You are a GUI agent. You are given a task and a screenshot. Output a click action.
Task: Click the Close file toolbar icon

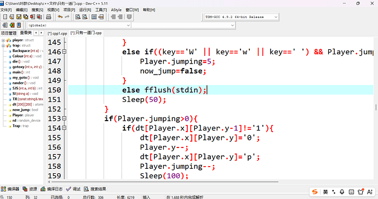32,16
